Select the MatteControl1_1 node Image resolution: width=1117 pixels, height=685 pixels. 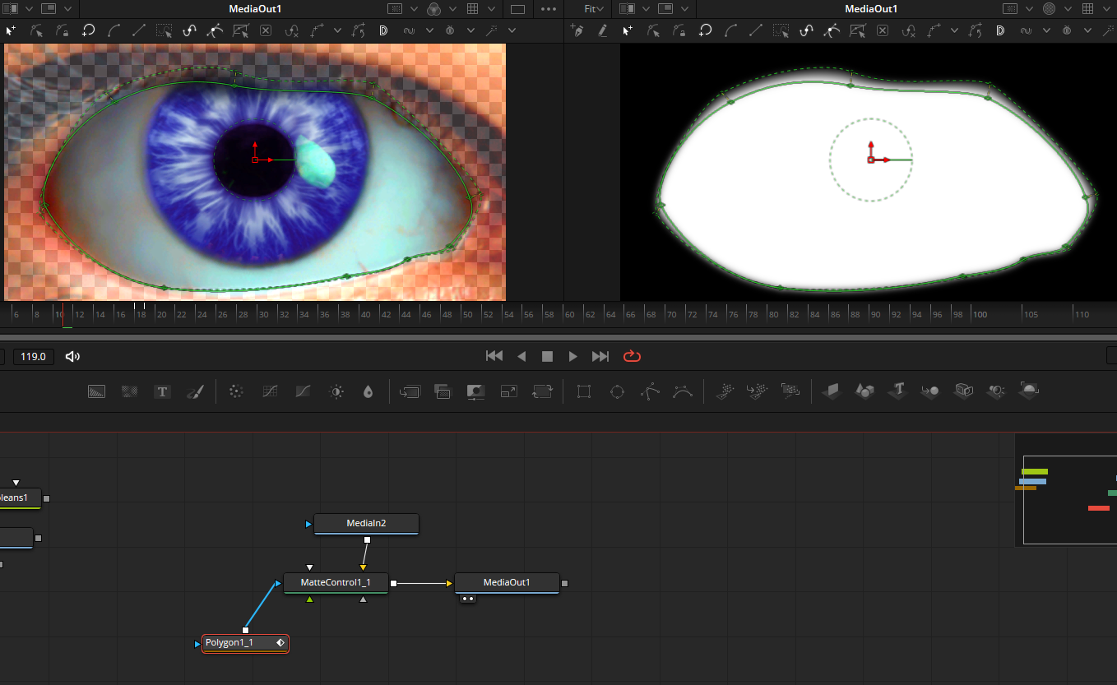tap(335, 583)
